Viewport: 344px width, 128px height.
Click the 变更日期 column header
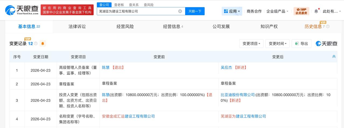pyautogui.click(x=41, y=57)
